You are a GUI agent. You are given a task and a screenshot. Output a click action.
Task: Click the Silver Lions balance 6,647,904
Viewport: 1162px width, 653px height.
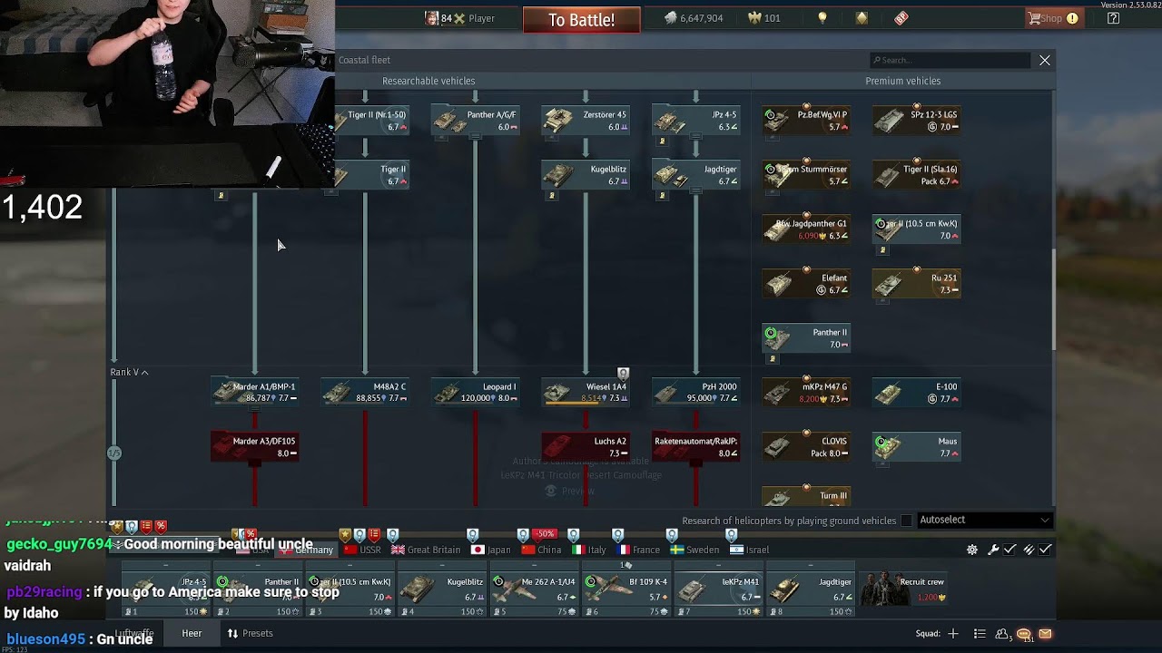tap(693, 18)
